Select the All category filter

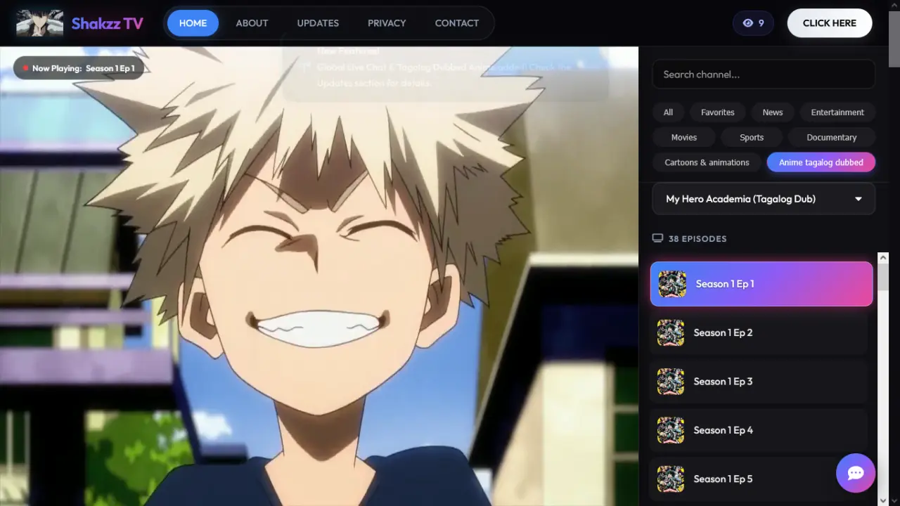668,112
